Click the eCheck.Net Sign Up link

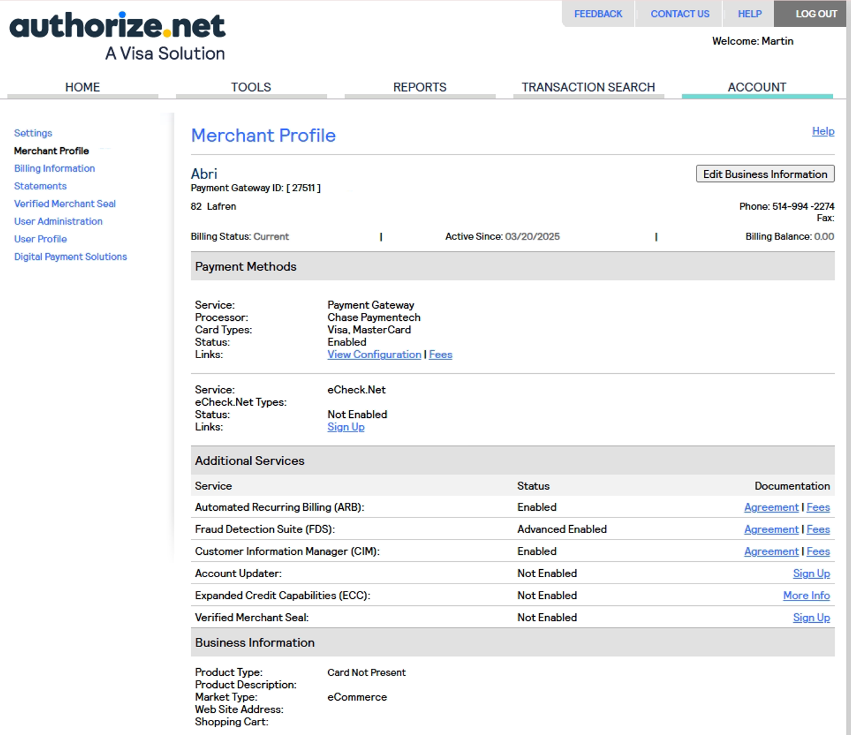pyautogui.click(x=346, y=427)
